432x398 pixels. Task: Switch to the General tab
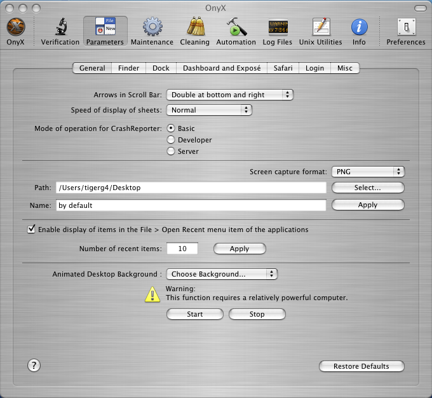click(92, 68)
